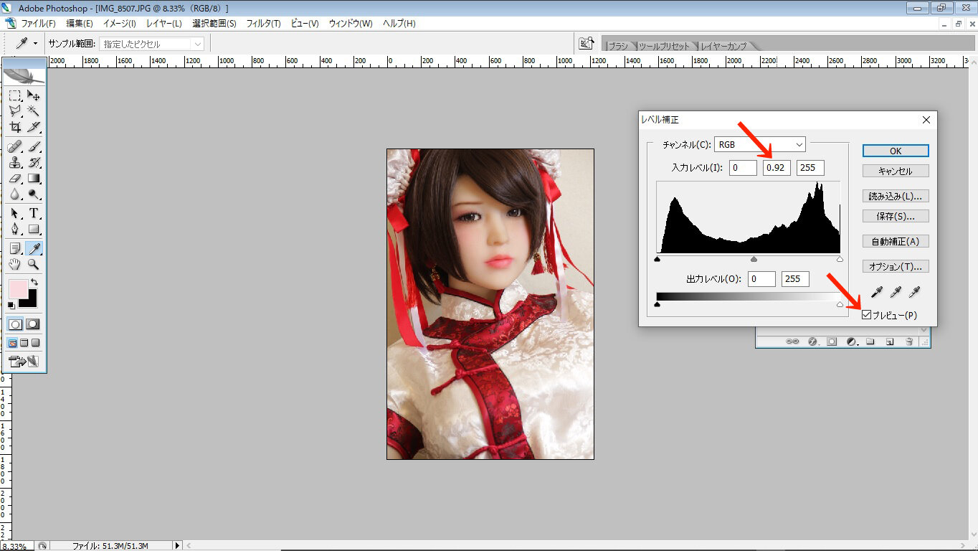The width and height of the screenshot is (978, 551).
Task: Pick the white point eyedropper in Levels
Action: 912,291
